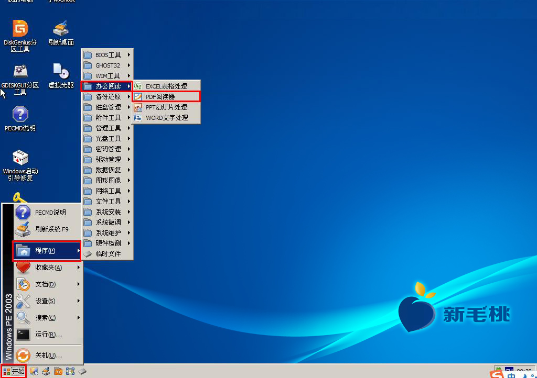Select the PECMD说明 shortcut on the desktop
The height and width of the screenshot is (378, 537).
tap(20, 119)
